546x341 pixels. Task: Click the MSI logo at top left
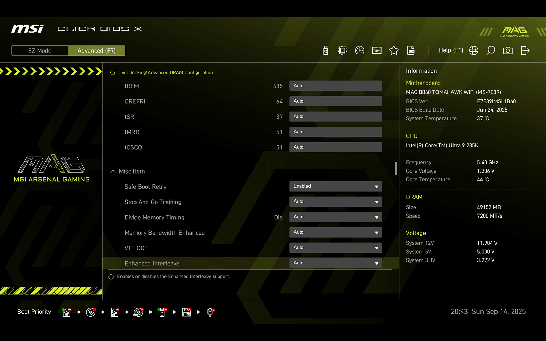(x=27, y=29)
